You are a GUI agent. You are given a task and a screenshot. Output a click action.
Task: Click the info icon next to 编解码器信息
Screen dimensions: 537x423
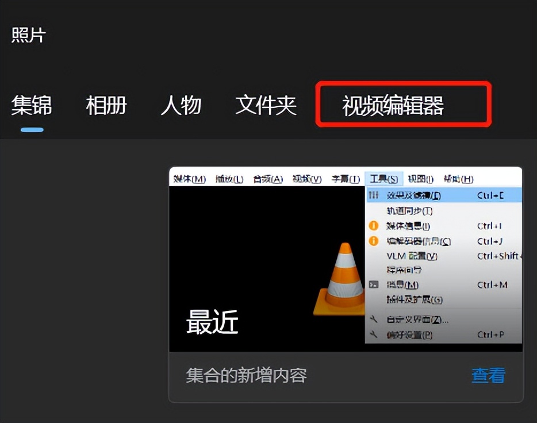coord(374,241)
